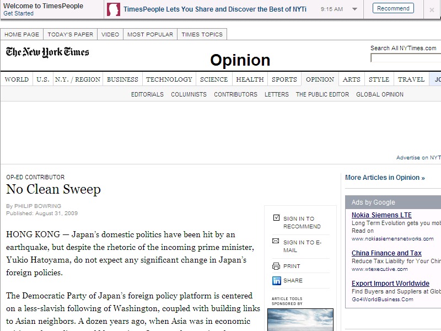
Task: Click the Philip Bowring byline
Action: click(x=37, y=206)
